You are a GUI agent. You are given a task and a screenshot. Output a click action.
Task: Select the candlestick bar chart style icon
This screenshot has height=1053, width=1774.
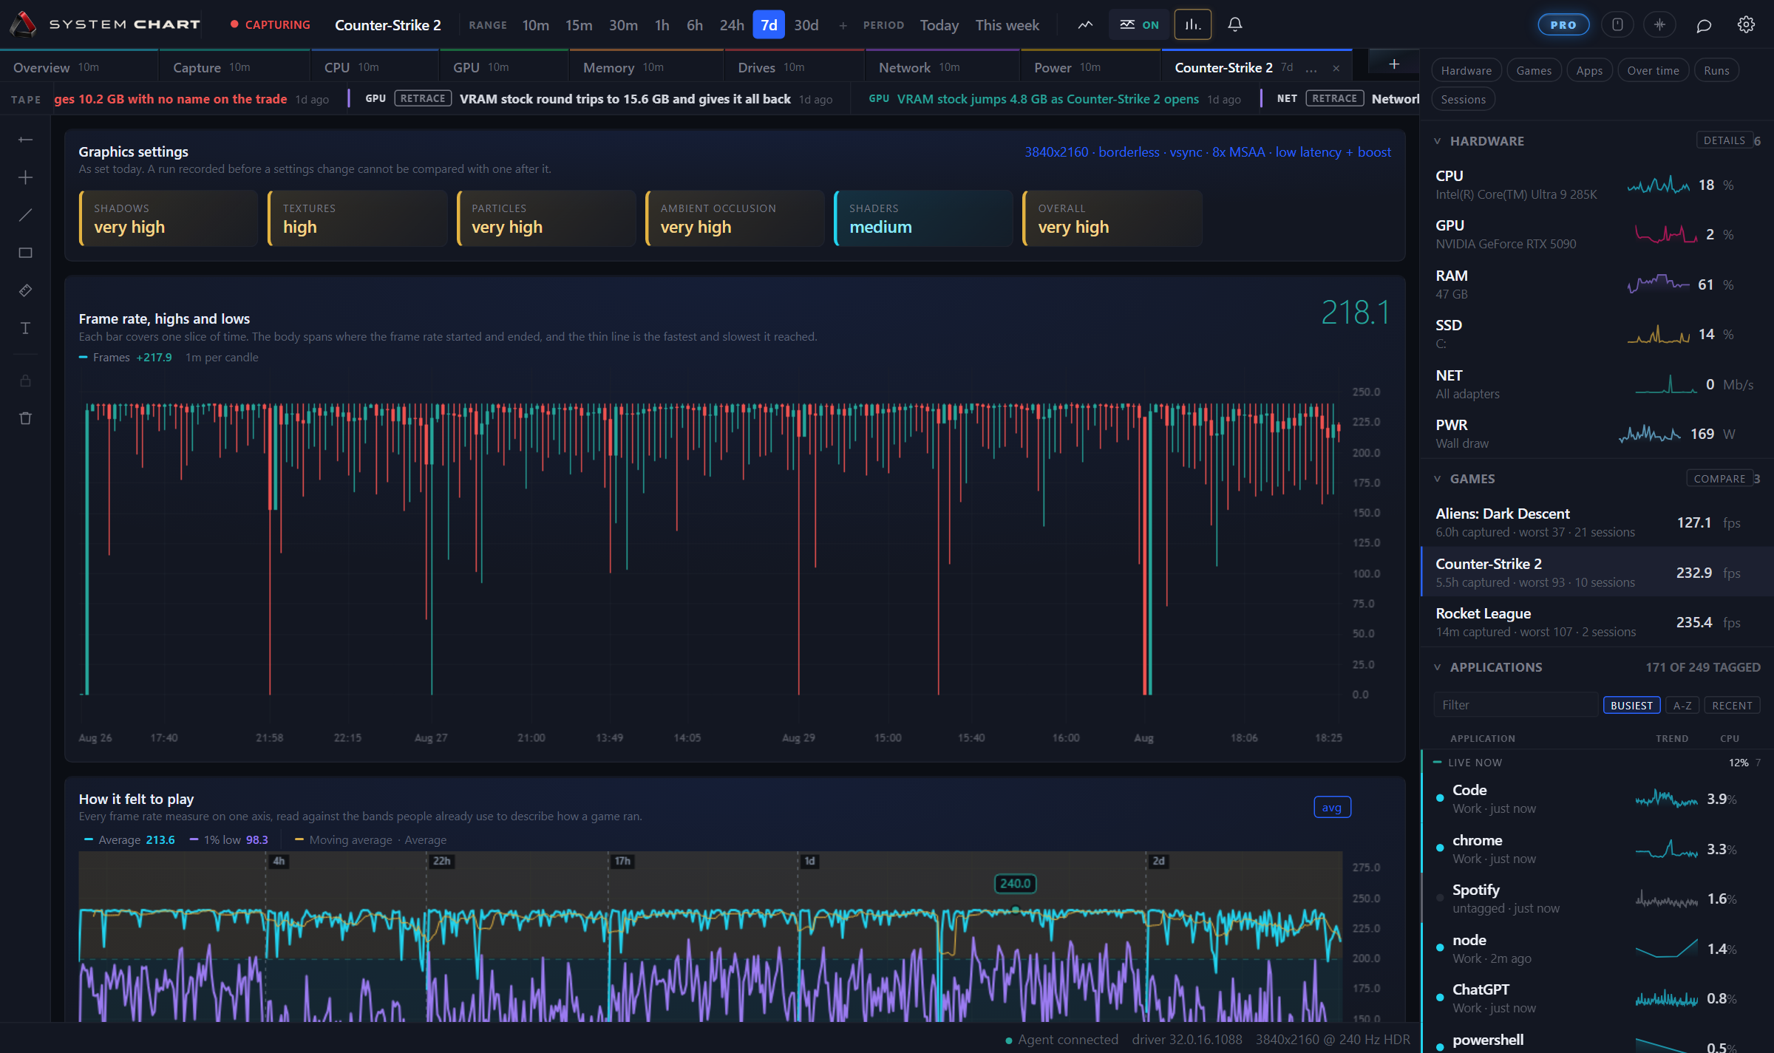(x=1193, y=24)
